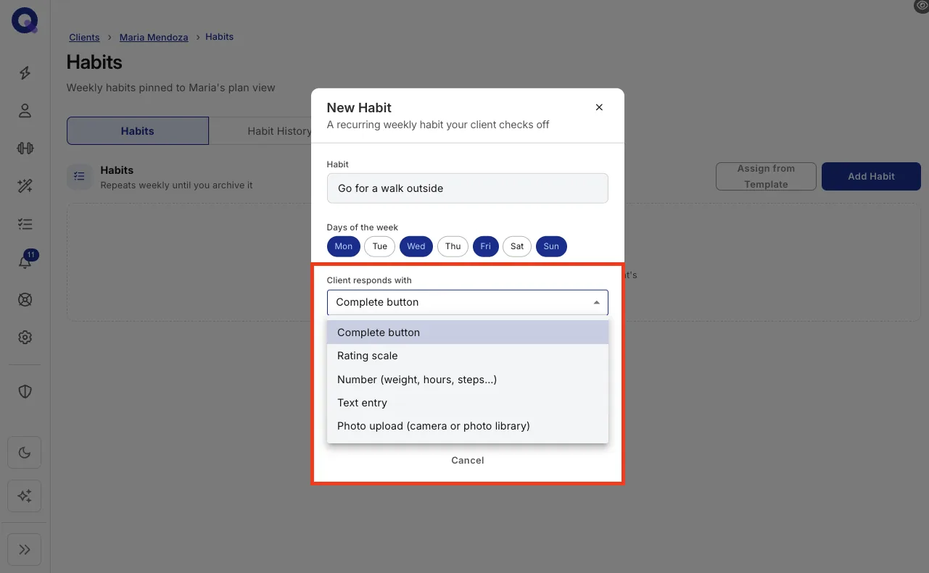The width and height of the screenshot is (929, 573).
Task: Select Text entry option
Action: (x=468, y=403)
